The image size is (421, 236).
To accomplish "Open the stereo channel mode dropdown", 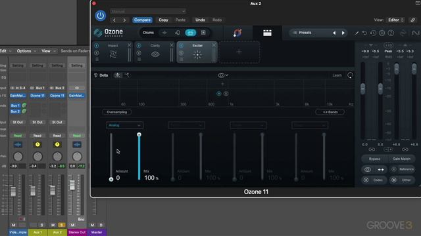I will coord(223,75).
